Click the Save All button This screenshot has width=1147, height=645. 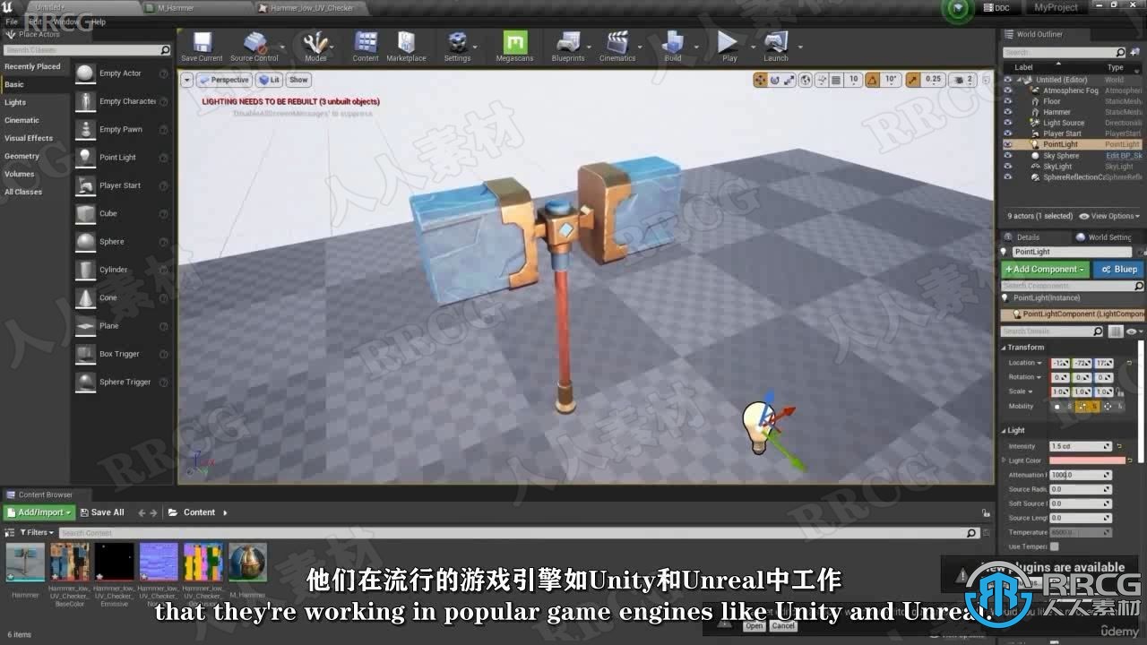point(101,512)
